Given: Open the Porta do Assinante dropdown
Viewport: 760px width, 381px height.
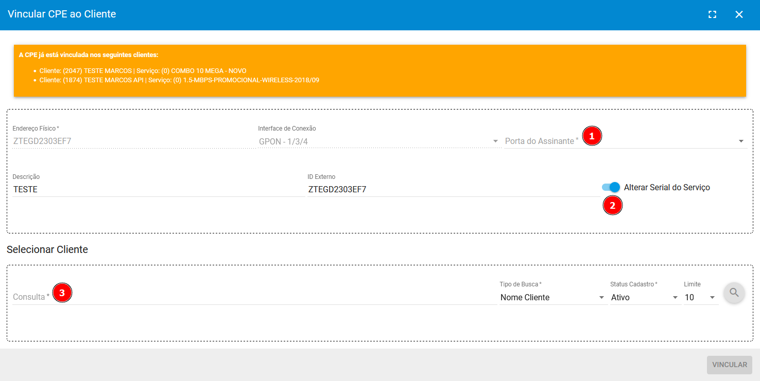Looking at the screenshot, I should pos(626,141).
